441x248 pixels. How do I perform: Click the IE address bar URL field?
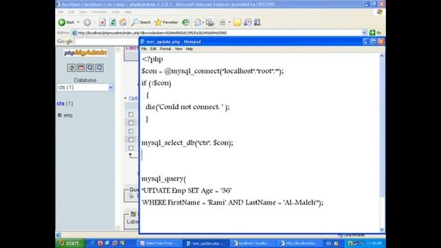click(x=216, y=33)
